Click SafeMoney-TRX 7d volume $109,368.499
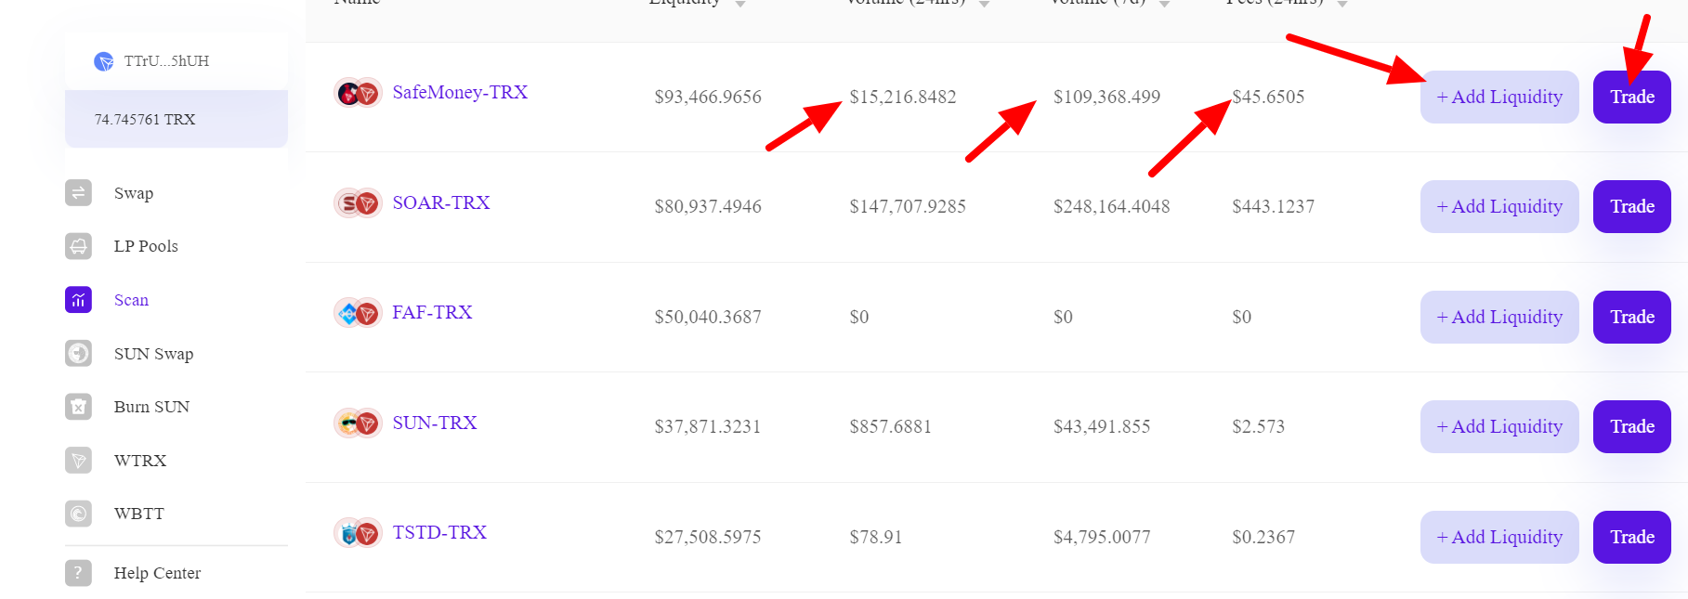This screenshot has width=1688, height=599. (x=1107, y=97)
